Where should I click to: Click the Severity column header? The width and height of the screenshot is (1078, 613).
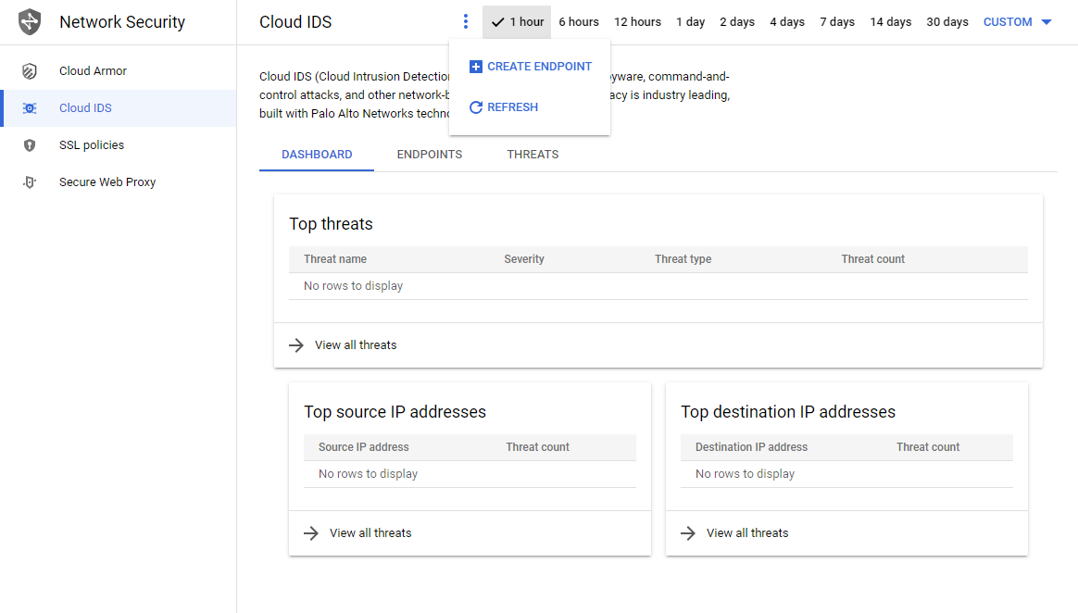tap(524, 259)
